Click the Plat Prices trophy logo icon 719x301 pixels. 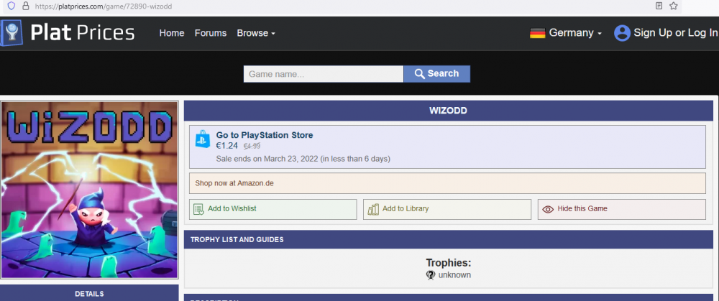[x=12, y=34]
